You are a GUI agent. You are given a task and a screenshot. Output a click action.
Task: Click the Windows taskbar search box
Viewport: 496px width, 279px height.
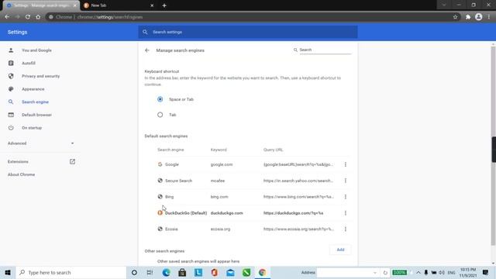click(x=71, y=272)
